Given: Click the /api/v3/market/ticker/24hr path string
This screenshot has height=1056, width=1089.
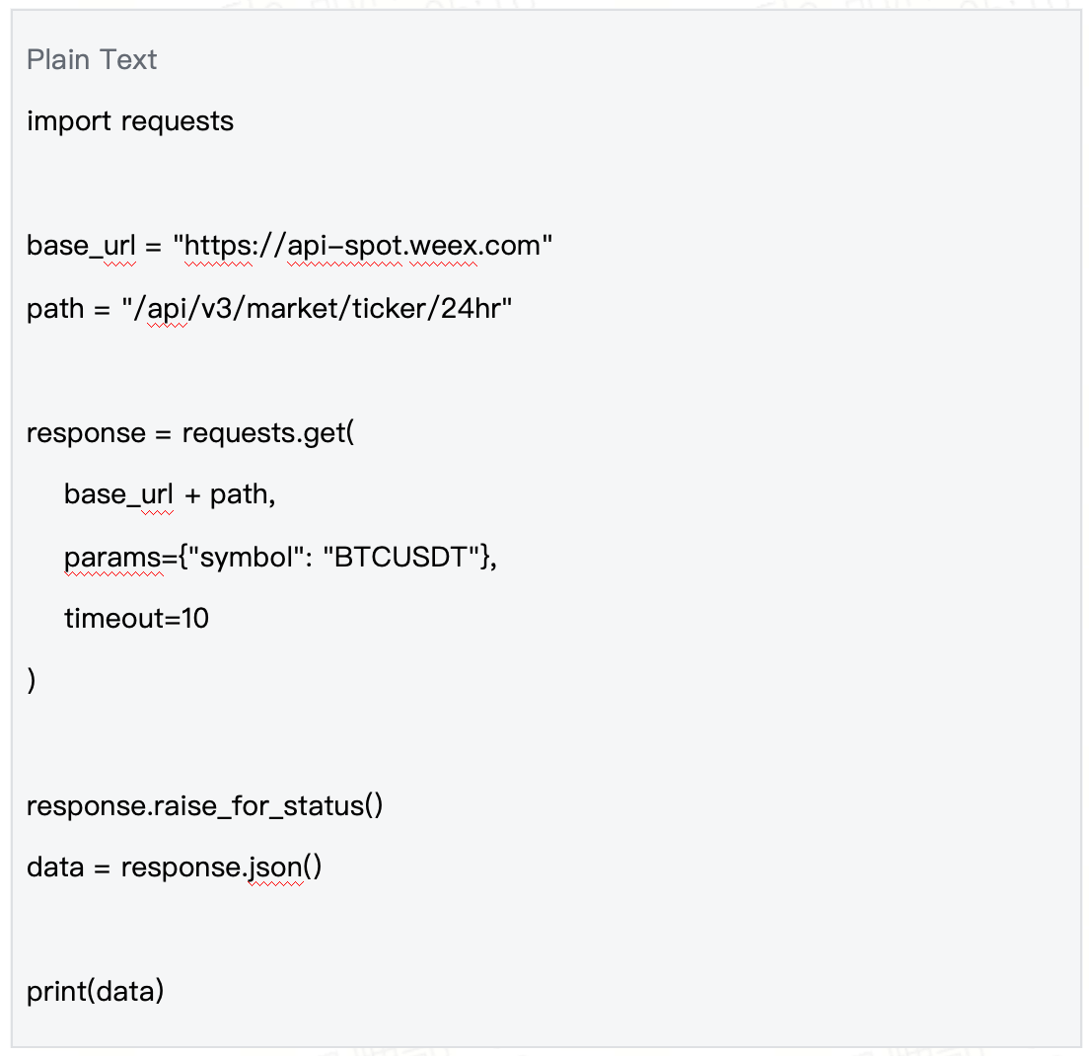Looking at the screenshot, I should [317, 309].
